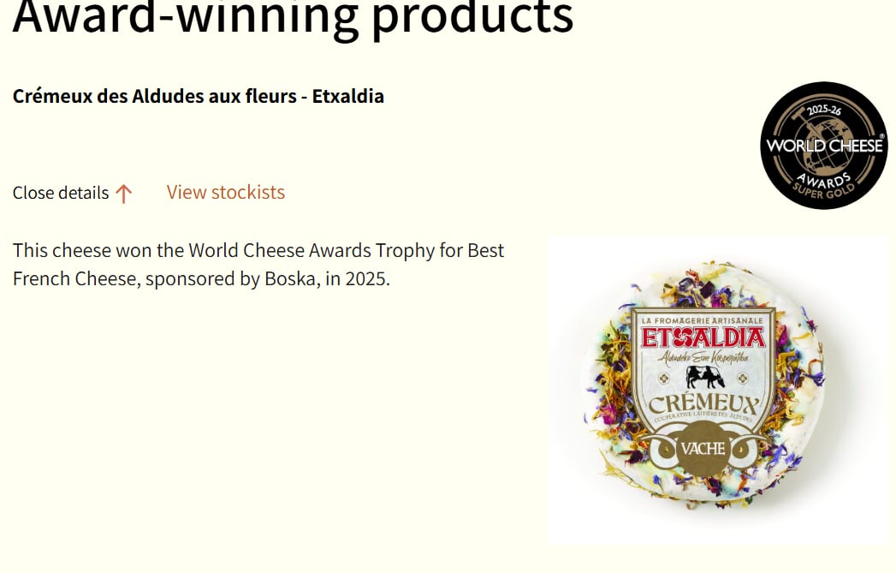Select the Crémeux des Aldudes aux fleurs title
Screen dimensions: 896x573
[x=198, y=96]
